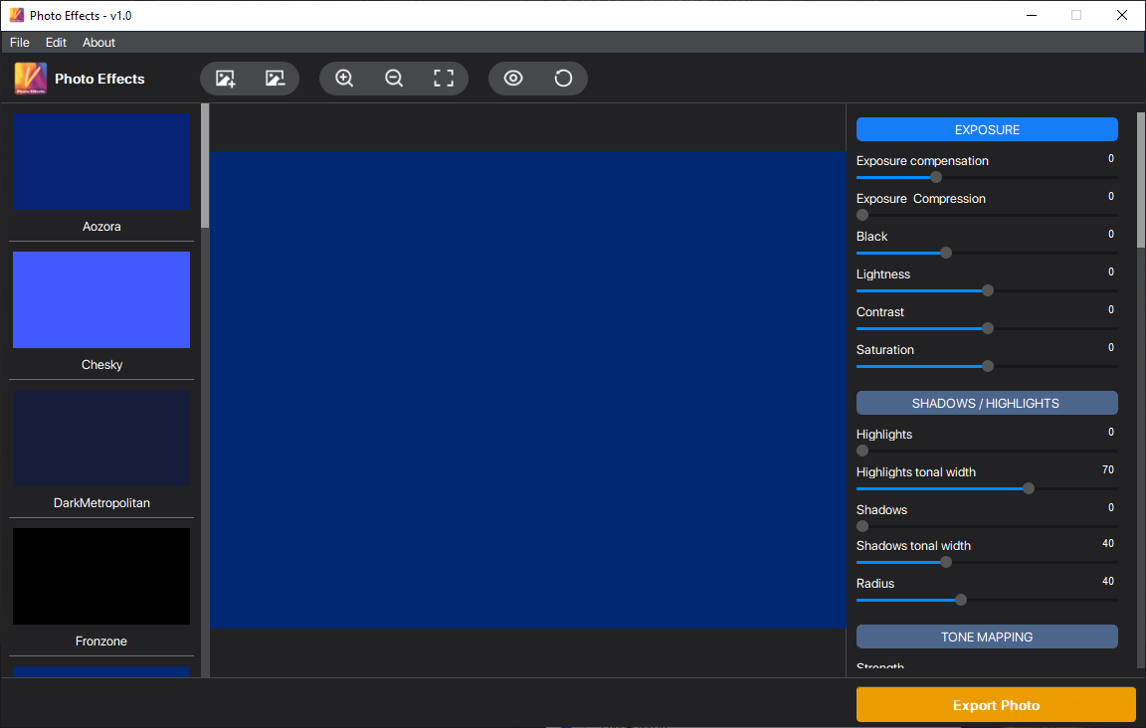This screenshot has width=1146, height=728.
Task: Click the Exposure compensation slider handle
Action: coord(936,177)
